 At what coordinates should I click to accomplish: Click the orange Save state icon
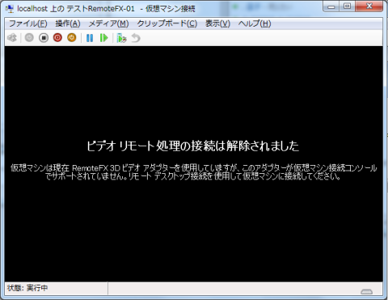(x=72, y=38)
